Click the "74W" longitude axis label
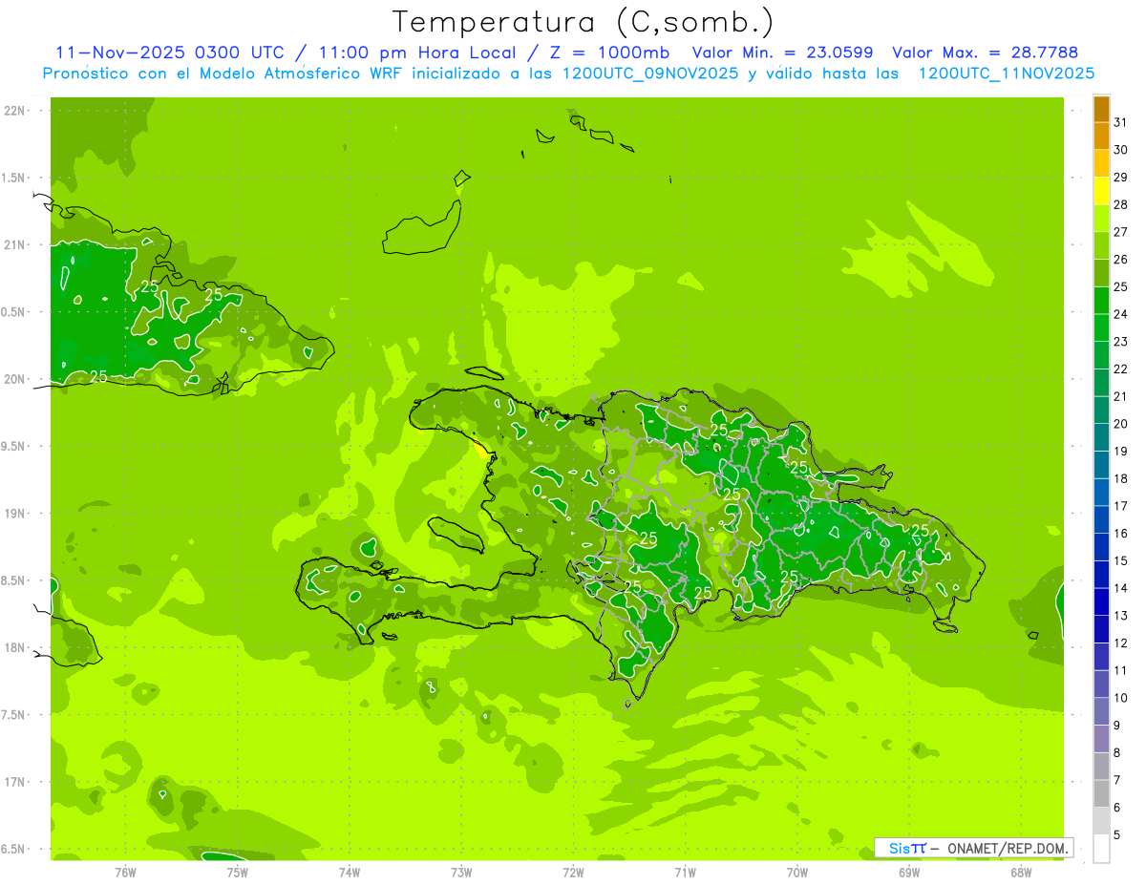Image resolution: width=1146 pixels, height=885 pixels. tap(350, 873)
